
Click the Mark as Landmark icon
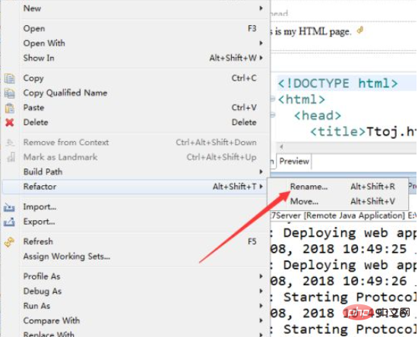tap(11, 157)
